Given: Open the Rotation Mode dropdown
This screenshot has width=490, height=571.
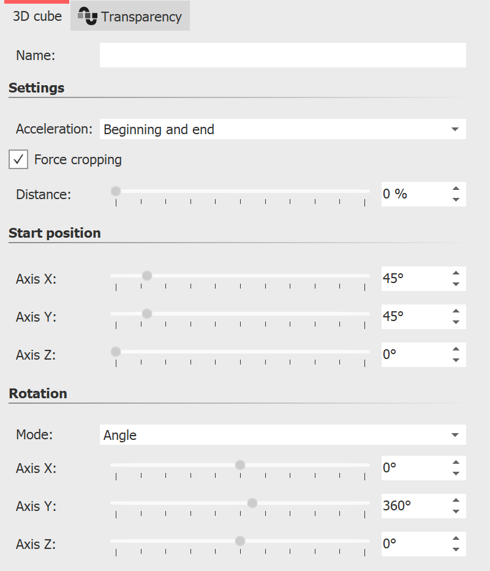Looking at the screenshot, I should (282, 435).
